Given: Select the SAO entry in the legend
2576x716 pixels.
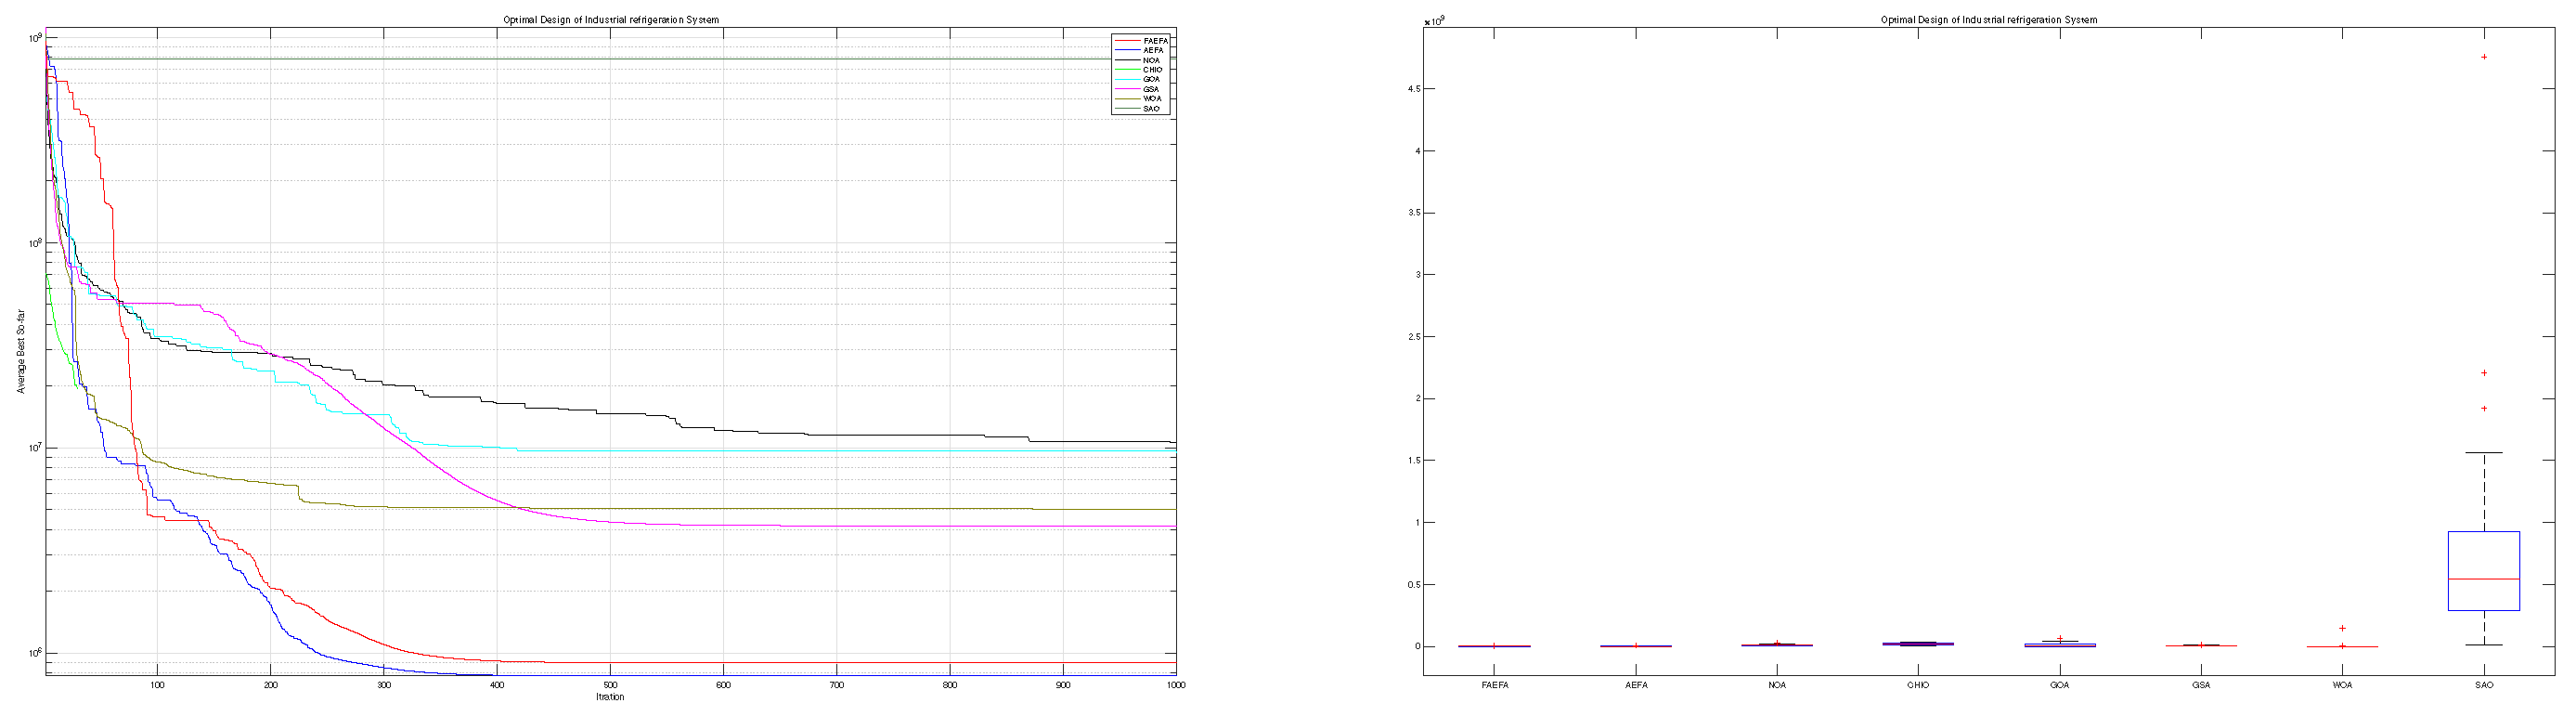Looking at the screenshot, I should (x=1151, y=109).
